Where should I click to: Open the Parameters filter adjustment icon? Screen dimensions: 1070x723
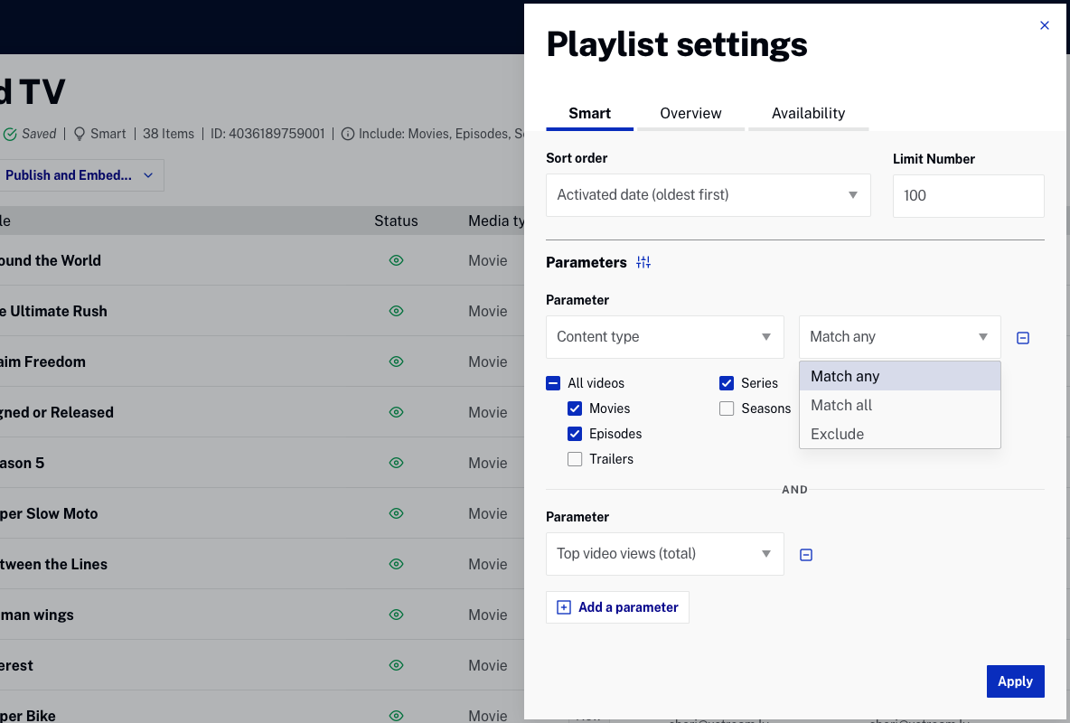pyautogui.click(x=643, y=262)
